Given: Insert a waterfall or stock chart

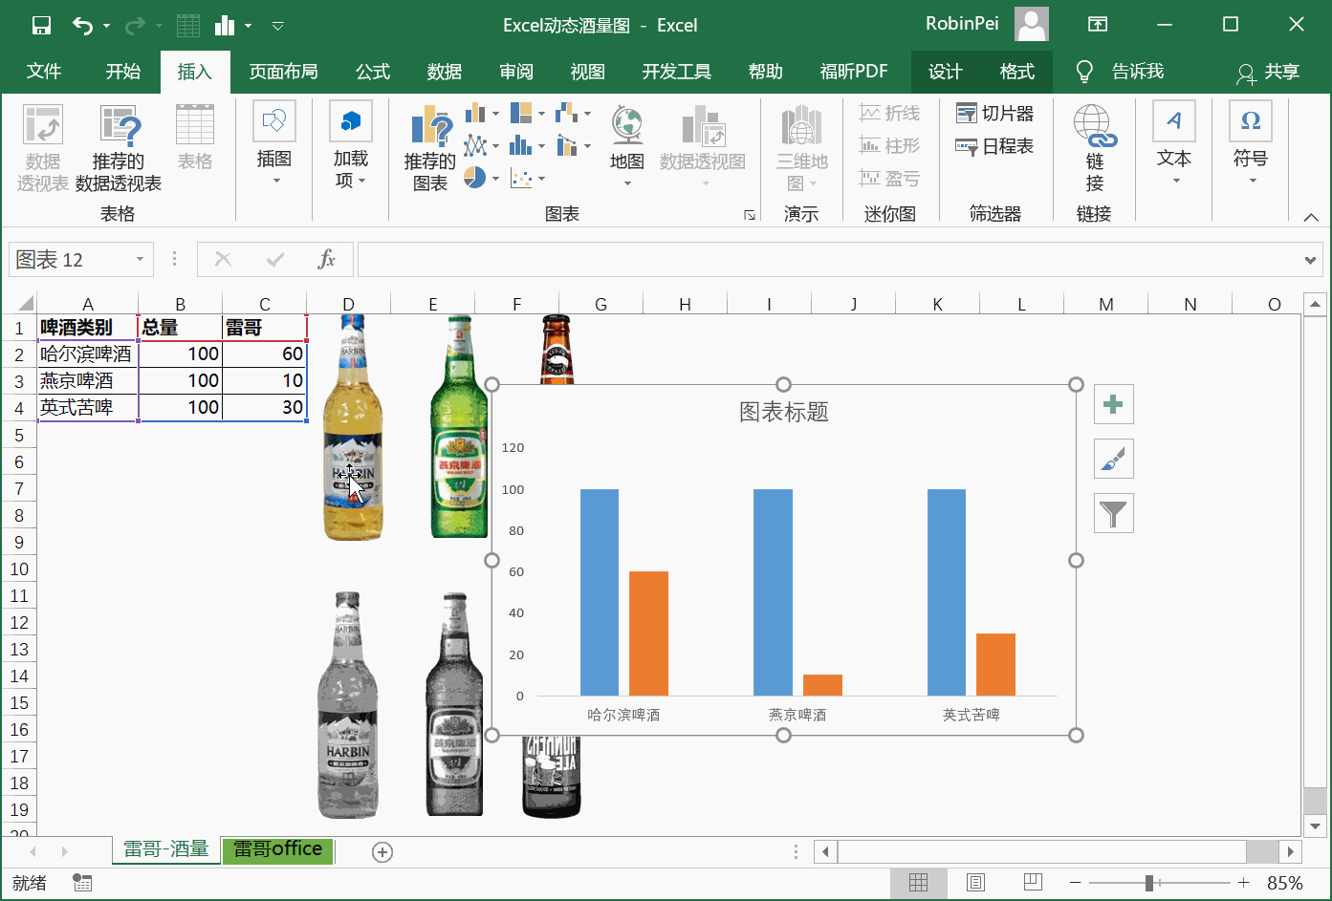Looking at the screenshot, I should [x=573, y=114].
